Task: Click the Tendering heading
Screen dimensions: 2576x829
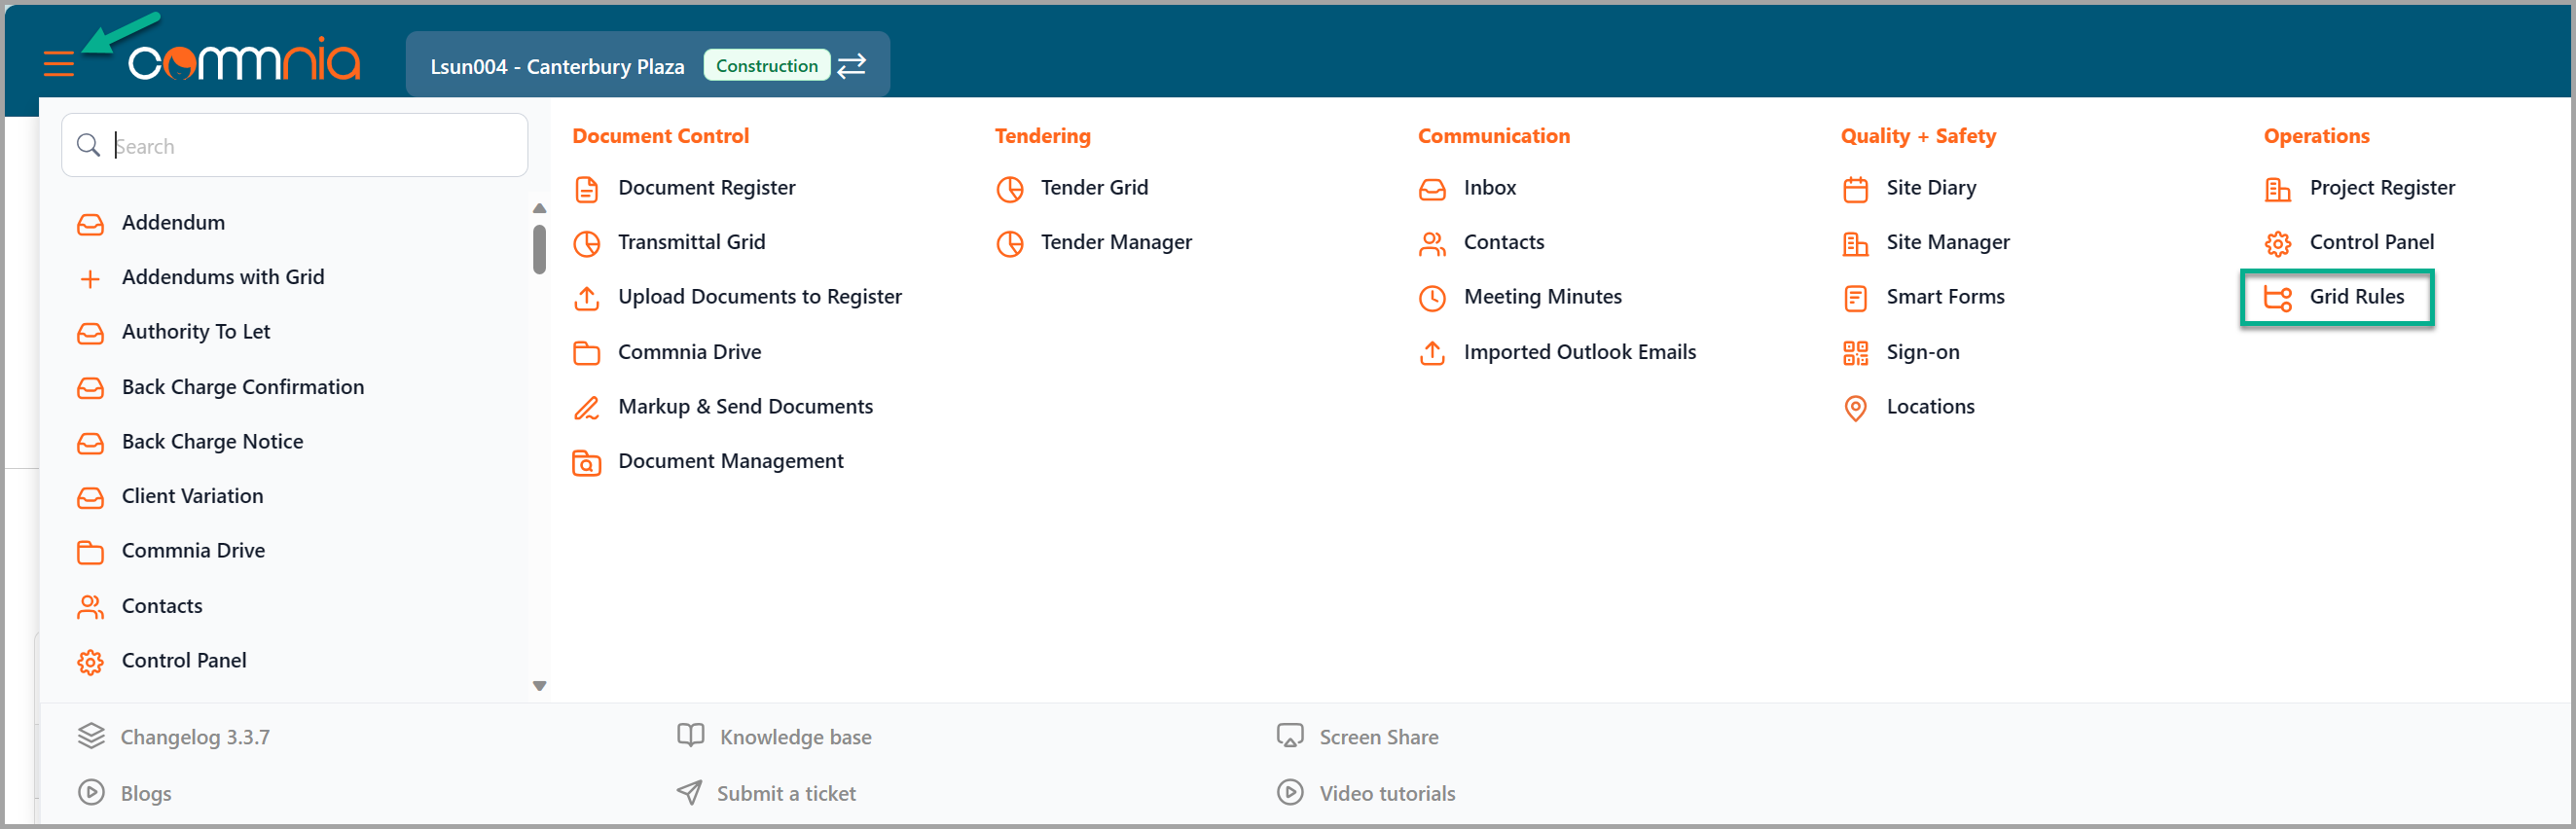Action: 1042,136
